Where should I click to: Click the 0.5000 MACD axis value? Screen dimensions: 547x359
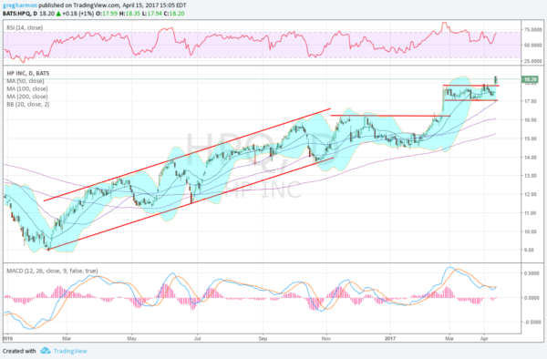pyautogui.click(x=532, y=273)
